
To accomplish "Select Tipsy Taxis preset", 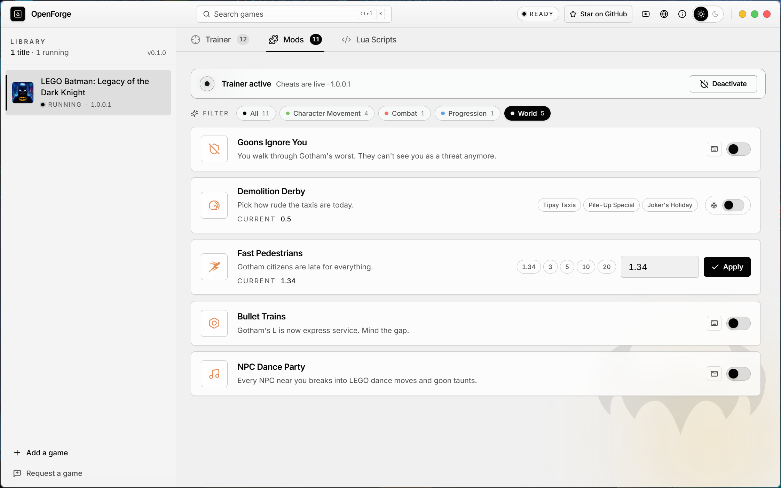I will coord(559,205).
